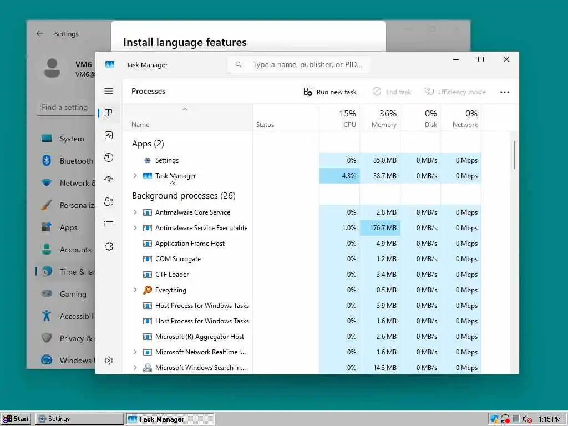Expand the Everything process row

coord(135,290)
